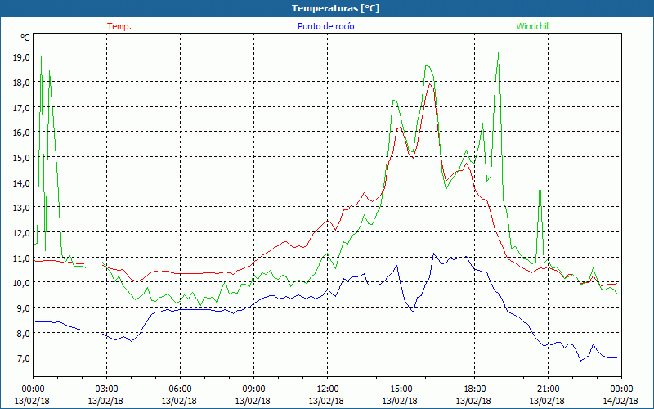This screenshot has height=409, width=654.
Task: Click the blue dew point dip near 15:30
Action: tap(413, 312)
